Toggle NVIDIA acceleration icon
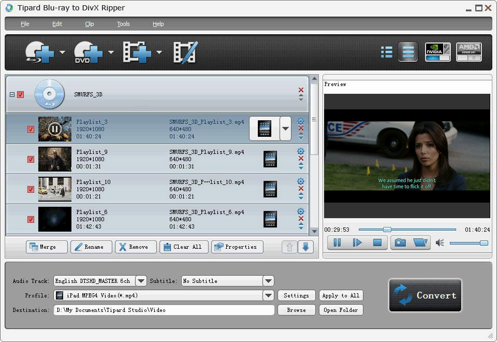Viewport: 497px width, 342px height. [x=438, y=52]
